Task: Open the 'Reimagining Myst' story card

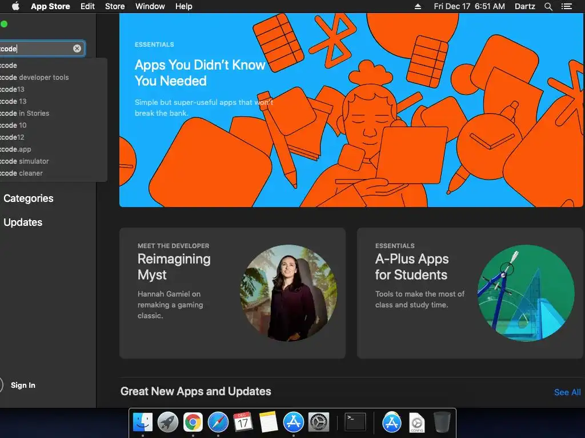Action: (232, 293)
